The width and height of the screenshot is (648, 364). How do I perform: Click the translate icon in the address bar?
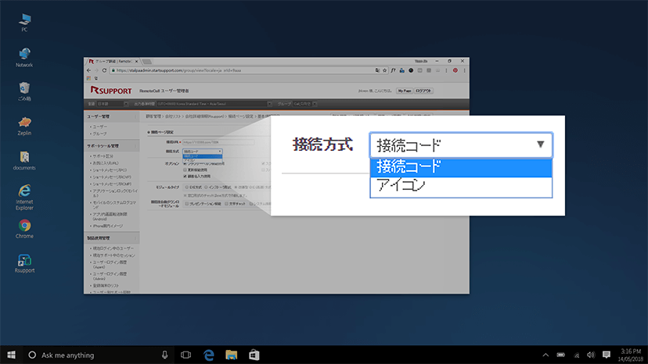pyautogui.click(x=377, y=70)
